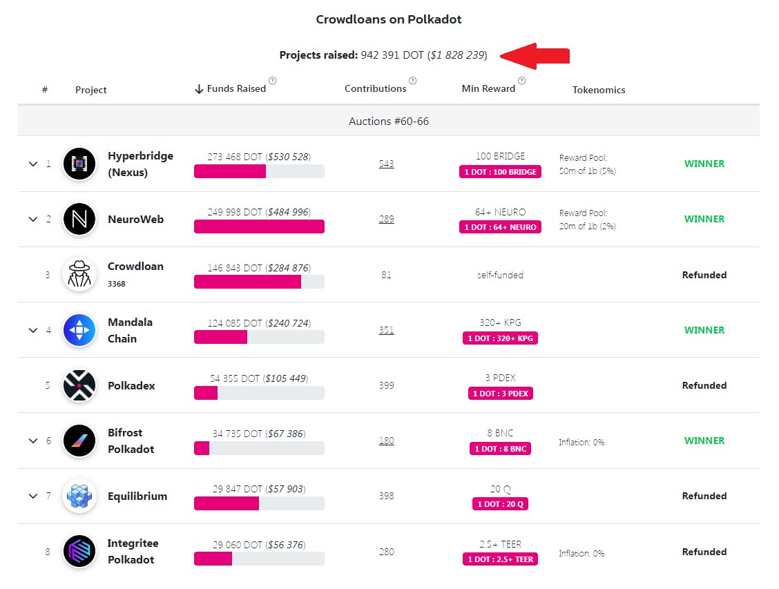The image size is (779, 589).
Task: Click the Contributions help question icon
Action: point(412,81)
